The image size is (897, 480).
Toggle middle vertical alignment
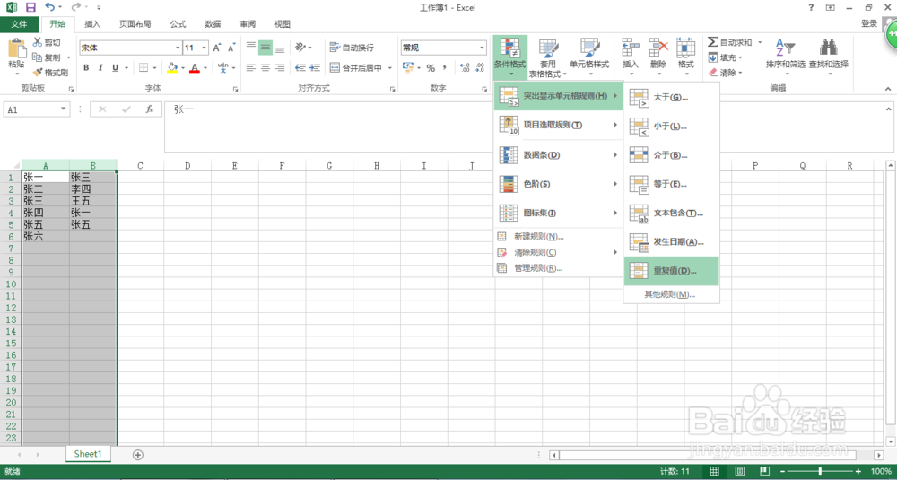tap(265, 48)
